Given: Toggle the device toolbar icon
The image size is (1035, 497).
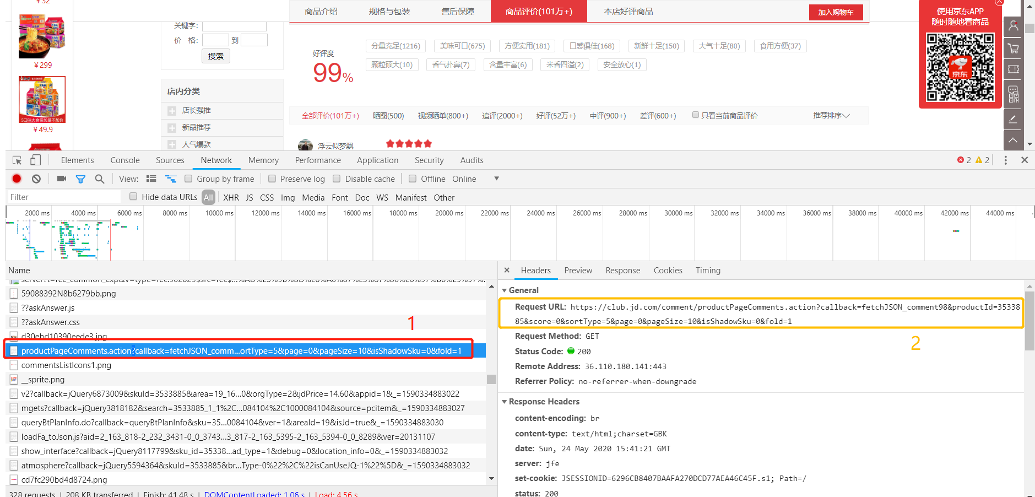Looking at the screenshot, I should (x=35, y=160).
